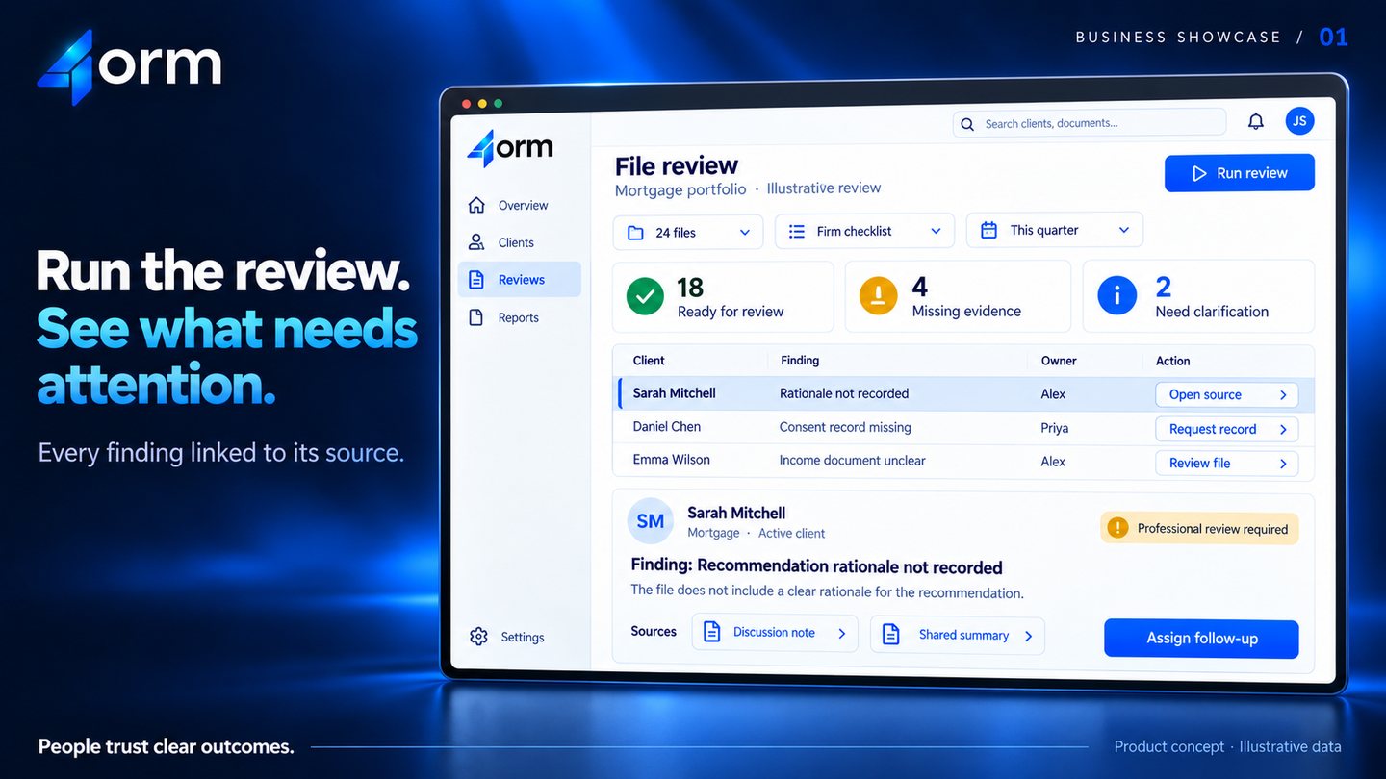1386x779 pixels.
Task: Click the Priya owner cell
Action: pyautogui.click(x=1055, y=428)
